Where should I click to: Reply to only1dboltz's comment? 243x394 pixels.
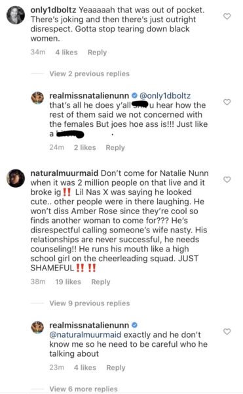tap(97, 53)
